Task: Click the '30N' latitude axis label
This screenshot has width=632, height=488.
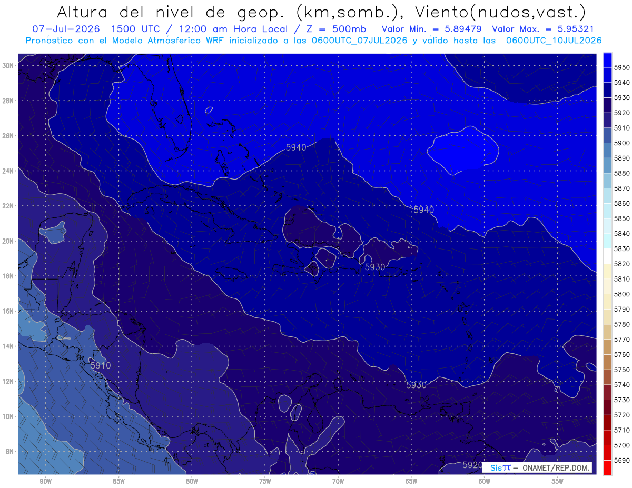Action: 8,66
